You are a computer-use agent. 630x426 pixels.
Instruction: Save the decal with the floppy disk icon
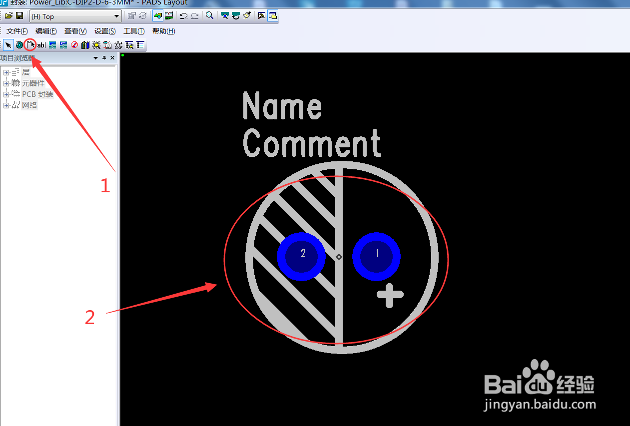(19, 16)
